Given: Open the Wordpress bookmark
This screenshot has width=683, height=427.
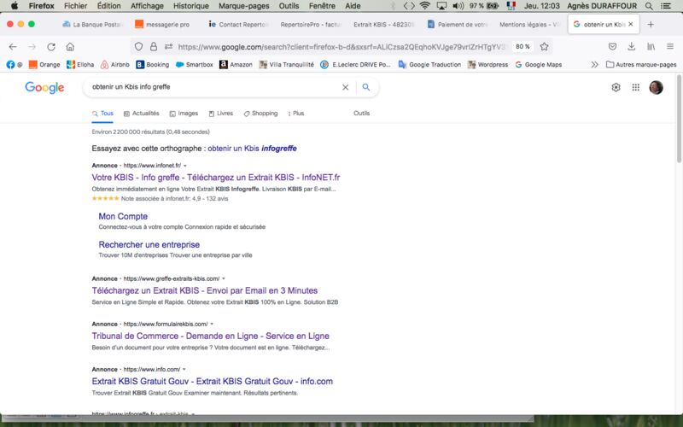Looking at the screenshot, I should coord(487,65).
